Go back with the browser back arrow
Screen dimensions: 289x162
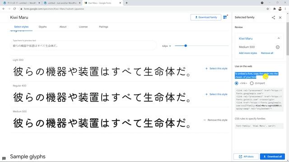pos(4,9)
